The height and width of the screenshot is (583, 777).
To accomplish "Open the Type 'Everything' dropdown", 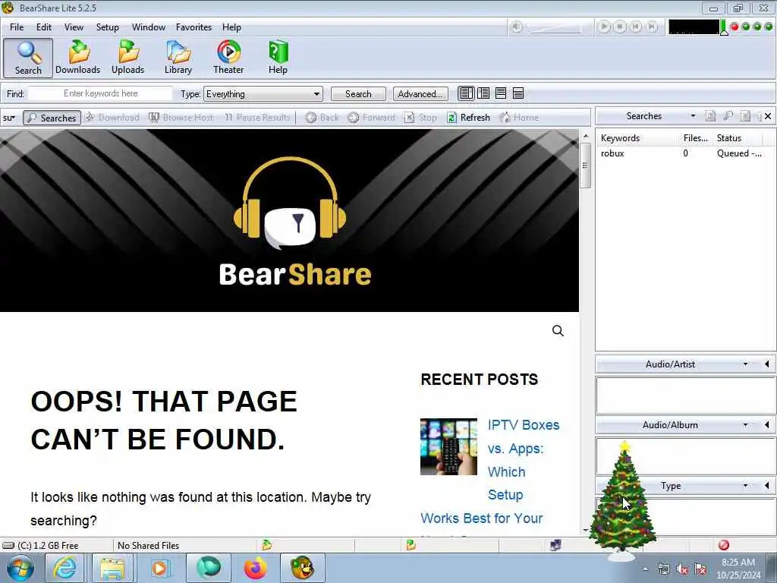I will pos(263,93).
